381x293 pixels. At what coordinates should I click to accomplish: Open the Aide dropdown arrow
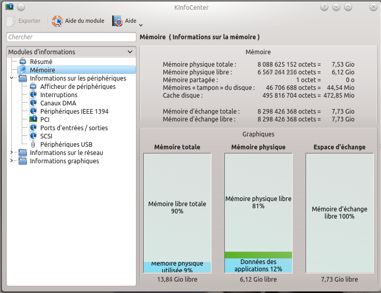(x=141, y=25)
